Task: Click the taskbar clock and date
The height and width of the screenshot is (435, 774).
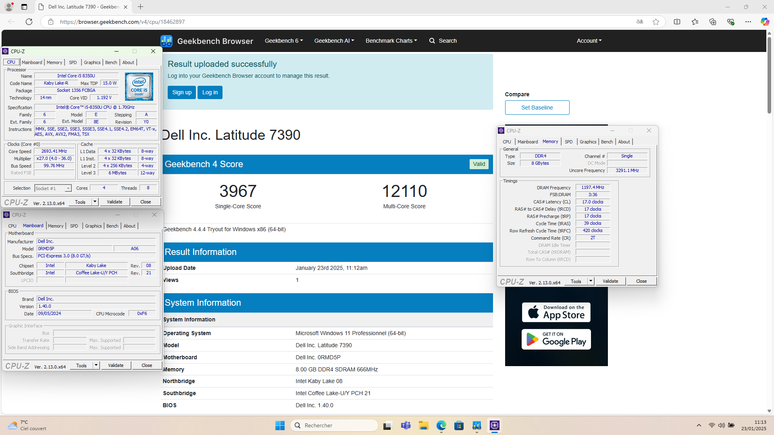Action: click(753, 425)
